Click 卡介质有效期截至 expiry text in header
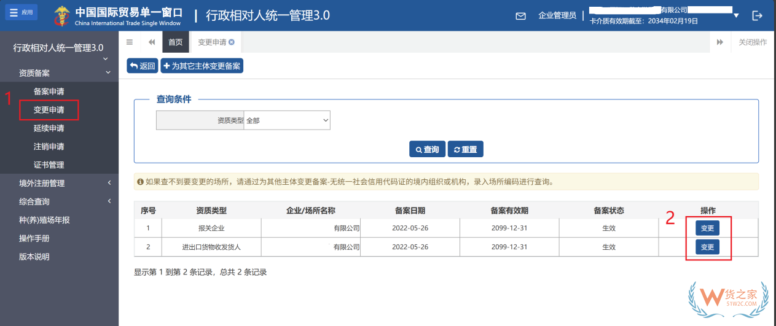Image resolution: width=776 pixels, height=326 pixels. click(x=644, y=21)
